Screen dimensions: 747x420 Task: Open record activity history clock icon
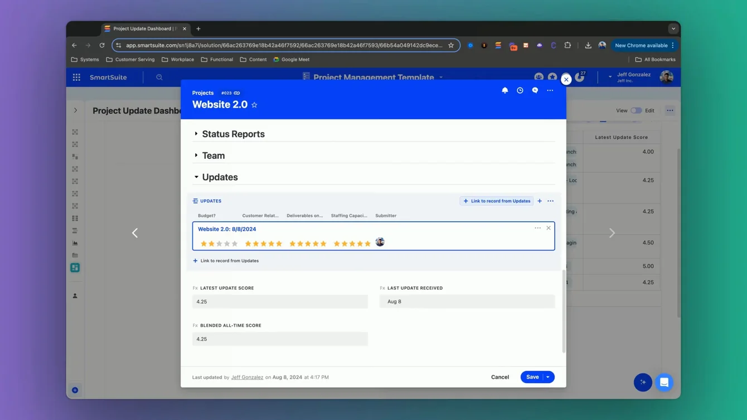pos(520,90)
